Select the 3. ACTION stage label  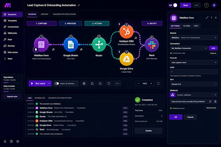pos(97,23)
